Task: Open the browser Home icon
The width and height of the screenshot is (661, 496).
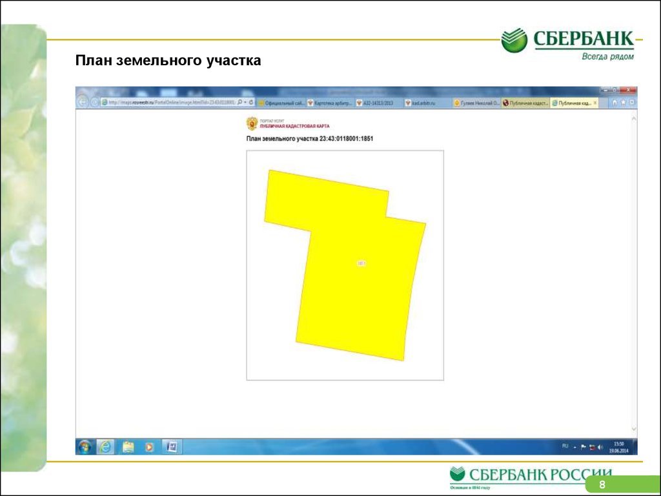Action: (x=615, y=103)
